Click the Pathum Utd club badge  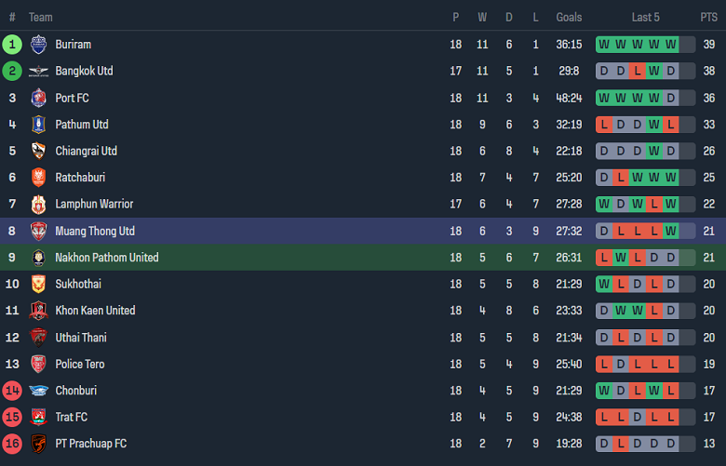38,125
